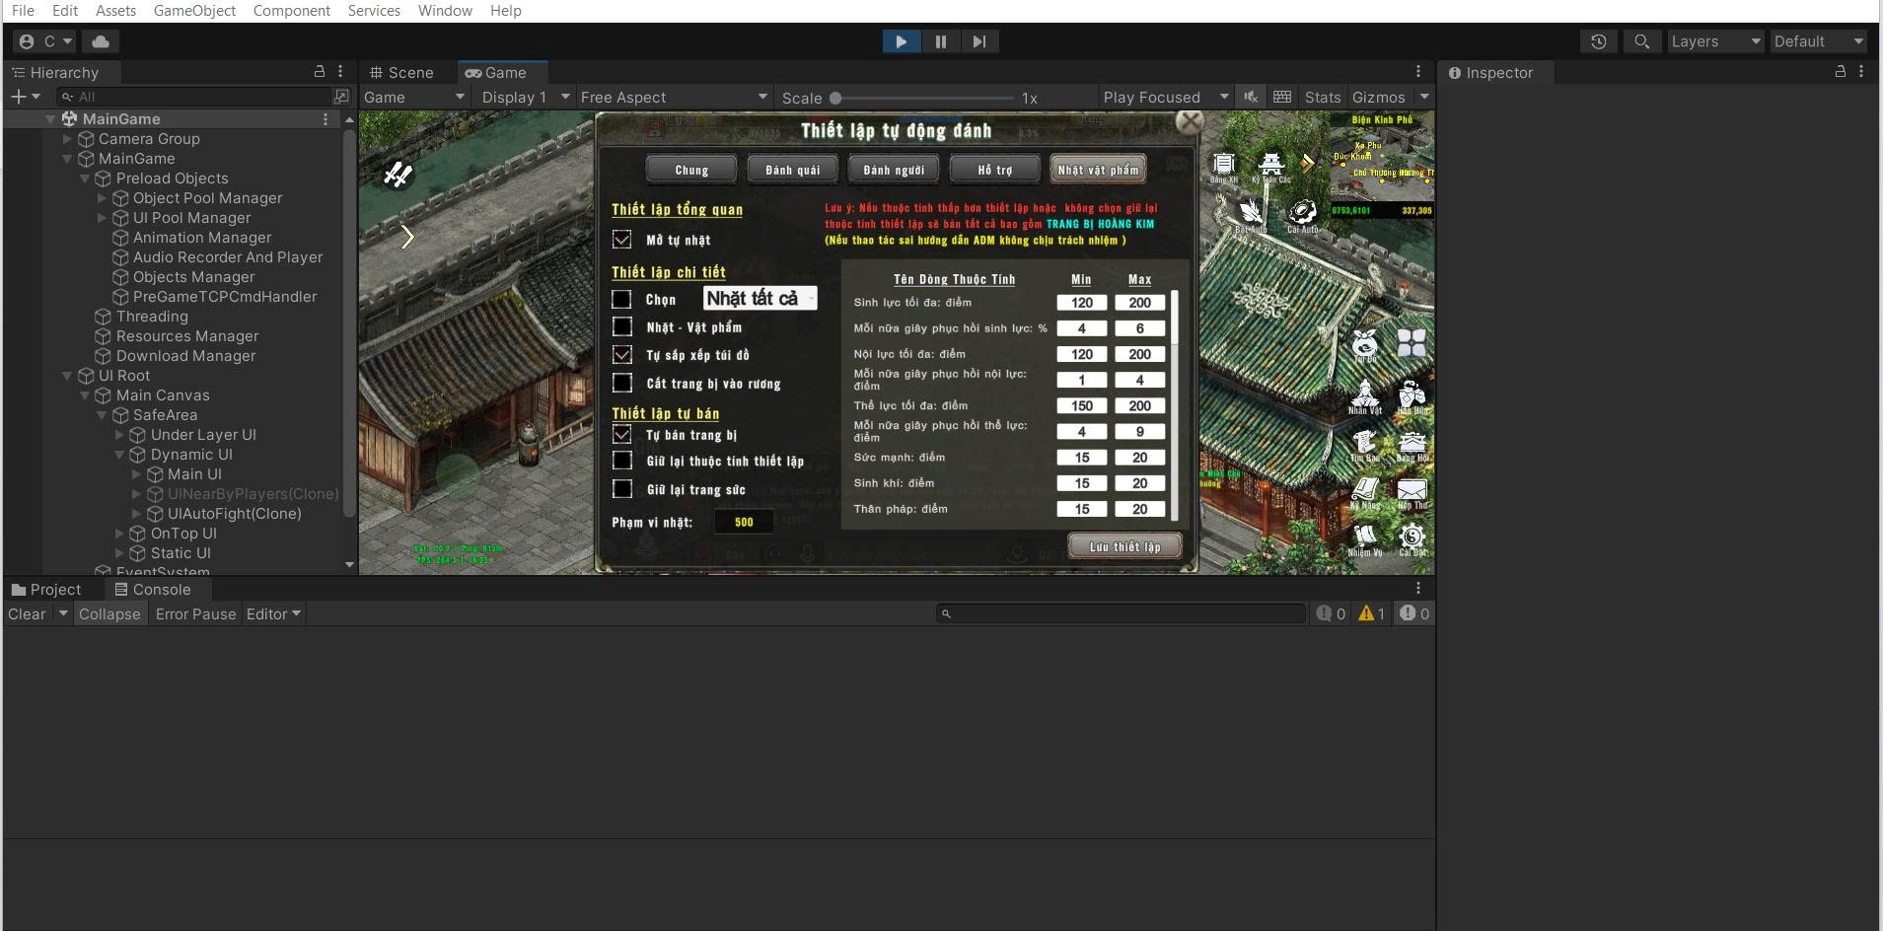Expand the Free Aspect dropdown
The width and height of the screenshot is (1883, 931).
click(674, 97)
